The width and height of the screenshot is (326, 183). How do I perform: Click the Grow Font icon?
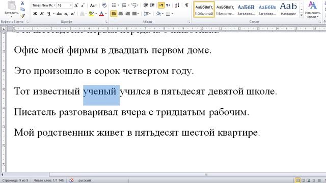[x=76, y=6]
